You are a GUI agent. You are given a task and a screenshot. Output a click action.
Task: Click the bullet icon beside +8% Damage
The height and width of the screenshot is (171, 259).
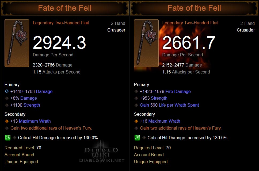7,98
